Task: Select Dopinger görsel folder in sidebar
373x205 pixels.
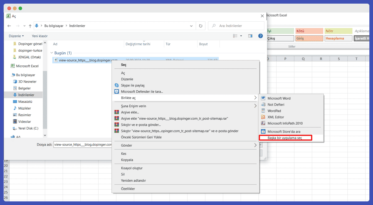Action: tap(28, 44)
